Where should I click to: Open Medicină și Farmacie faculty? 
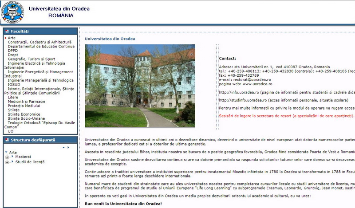pyautogui.click(x=27, y=102)
